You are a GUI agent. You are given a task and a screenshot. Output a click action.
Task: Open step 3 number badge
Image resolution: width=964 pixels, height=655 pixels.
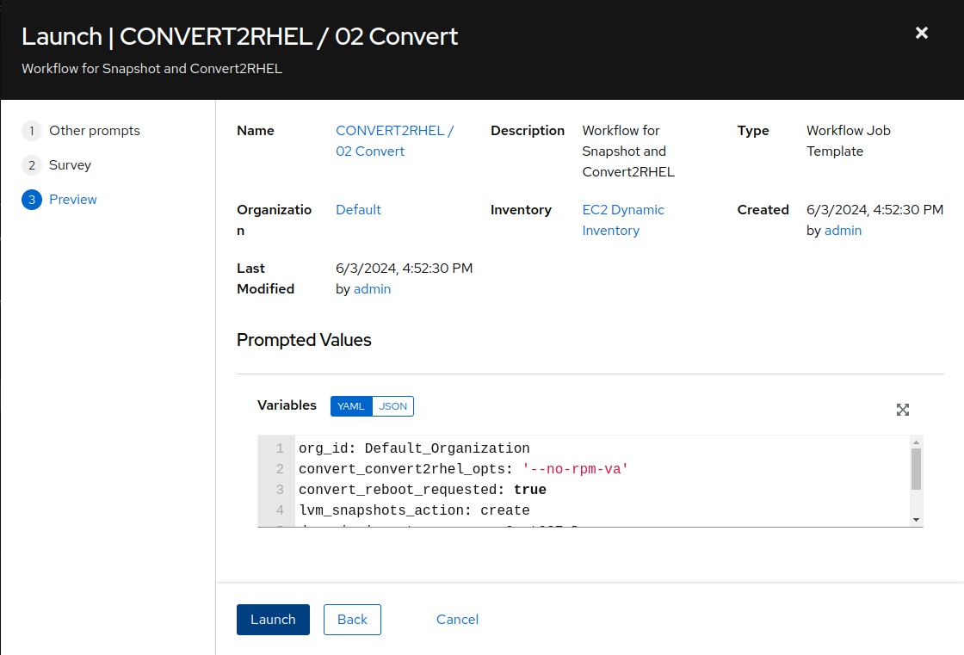(x=32, y=200)
